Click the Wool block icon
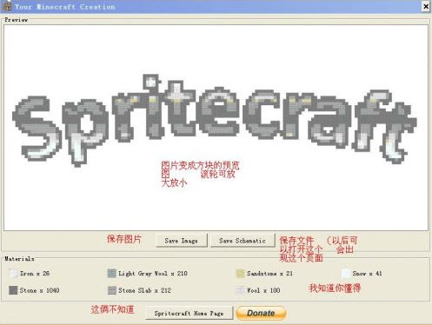The width and height of the screenshot is (432, 325). (x=241, y=290)
